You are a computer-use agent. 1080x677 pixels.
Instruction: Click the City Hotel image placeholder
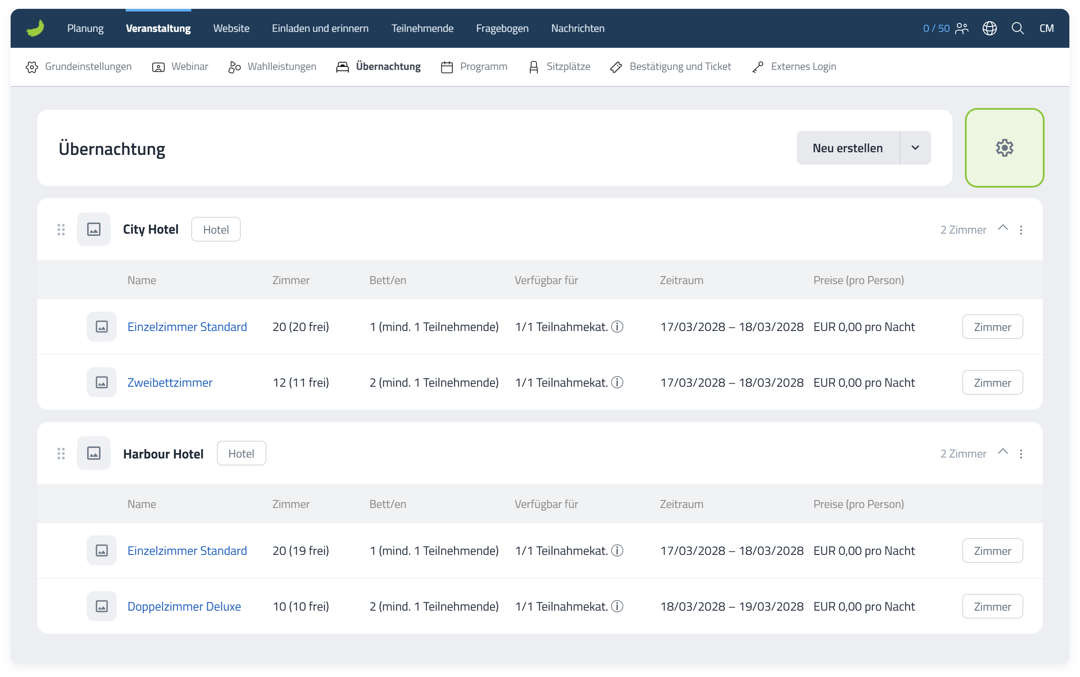click(93, 229)
